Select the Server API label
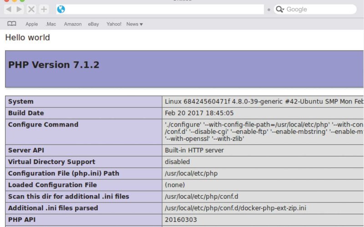The width and height of the screenshot is (364, 227). click(x=26, y=150)
